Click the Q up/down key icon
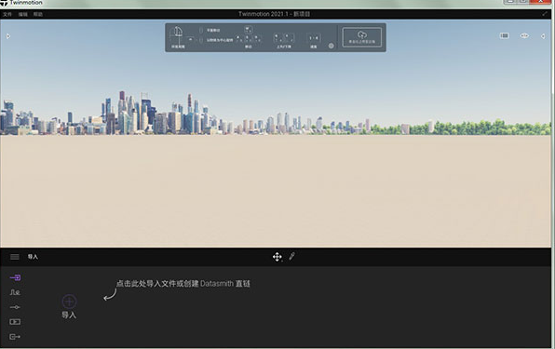Screen dimensions: 555x349 278,38
